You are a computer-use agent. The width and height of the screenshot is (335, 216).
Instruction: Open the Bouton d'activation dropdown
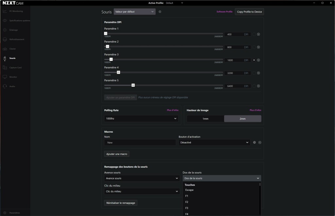click(214, 142)
